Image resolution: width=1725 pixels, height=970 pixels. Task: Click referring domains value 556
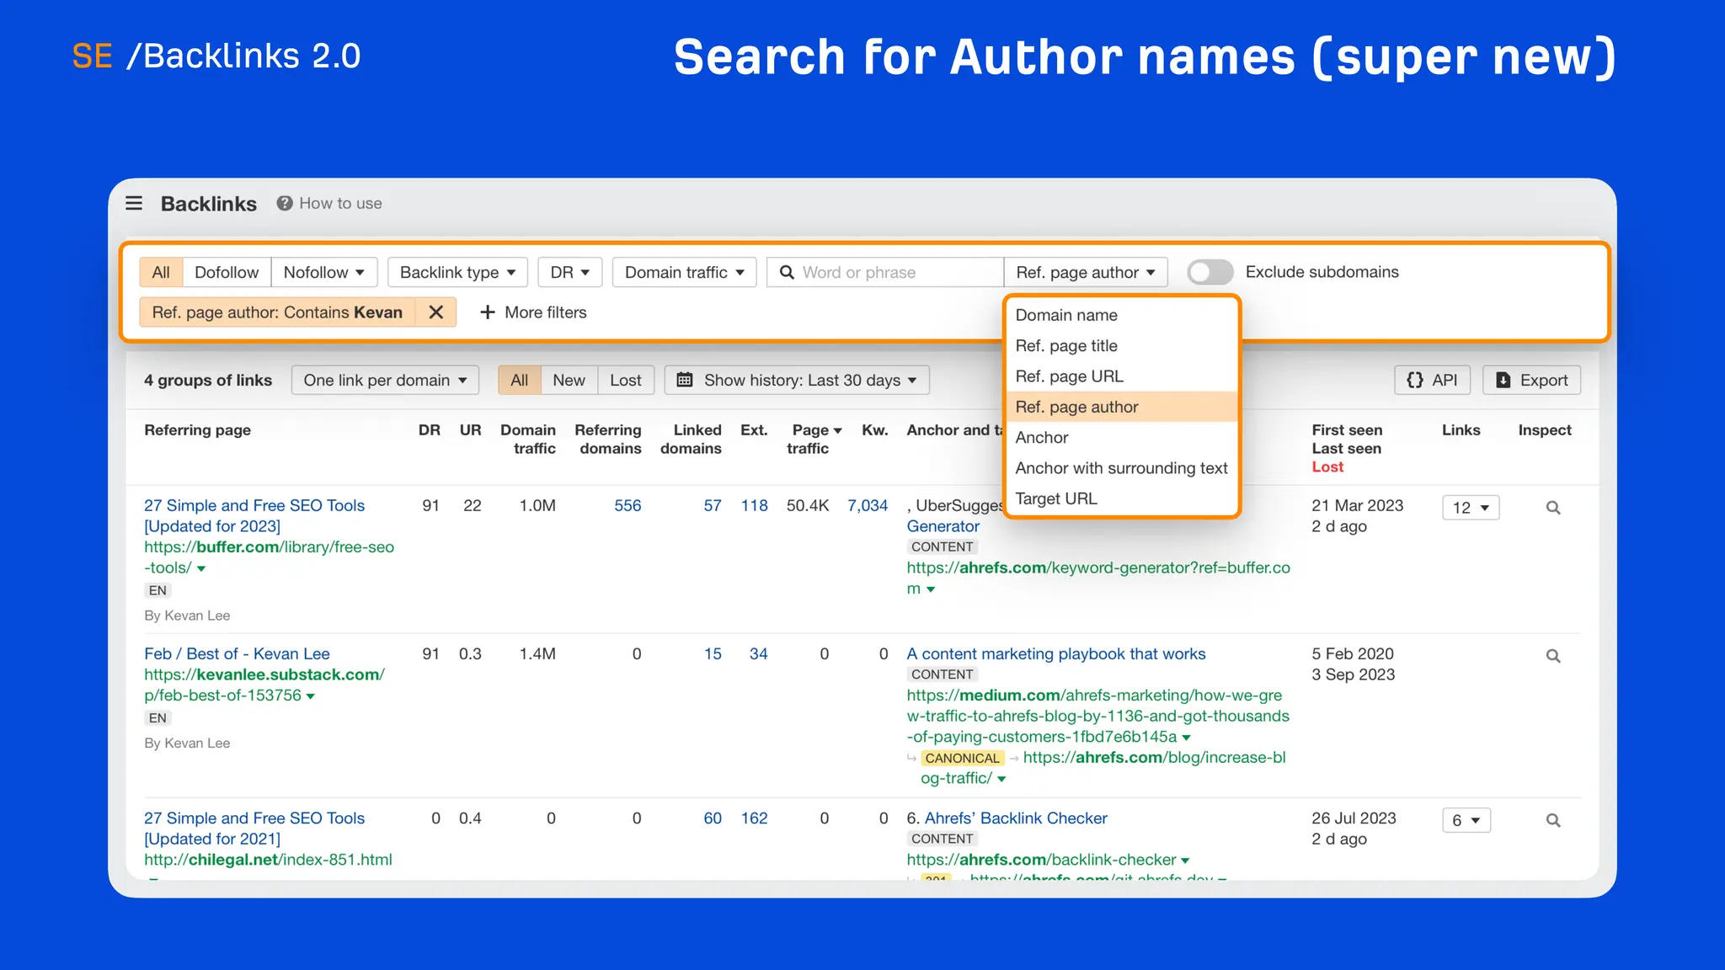pos(628,505)
